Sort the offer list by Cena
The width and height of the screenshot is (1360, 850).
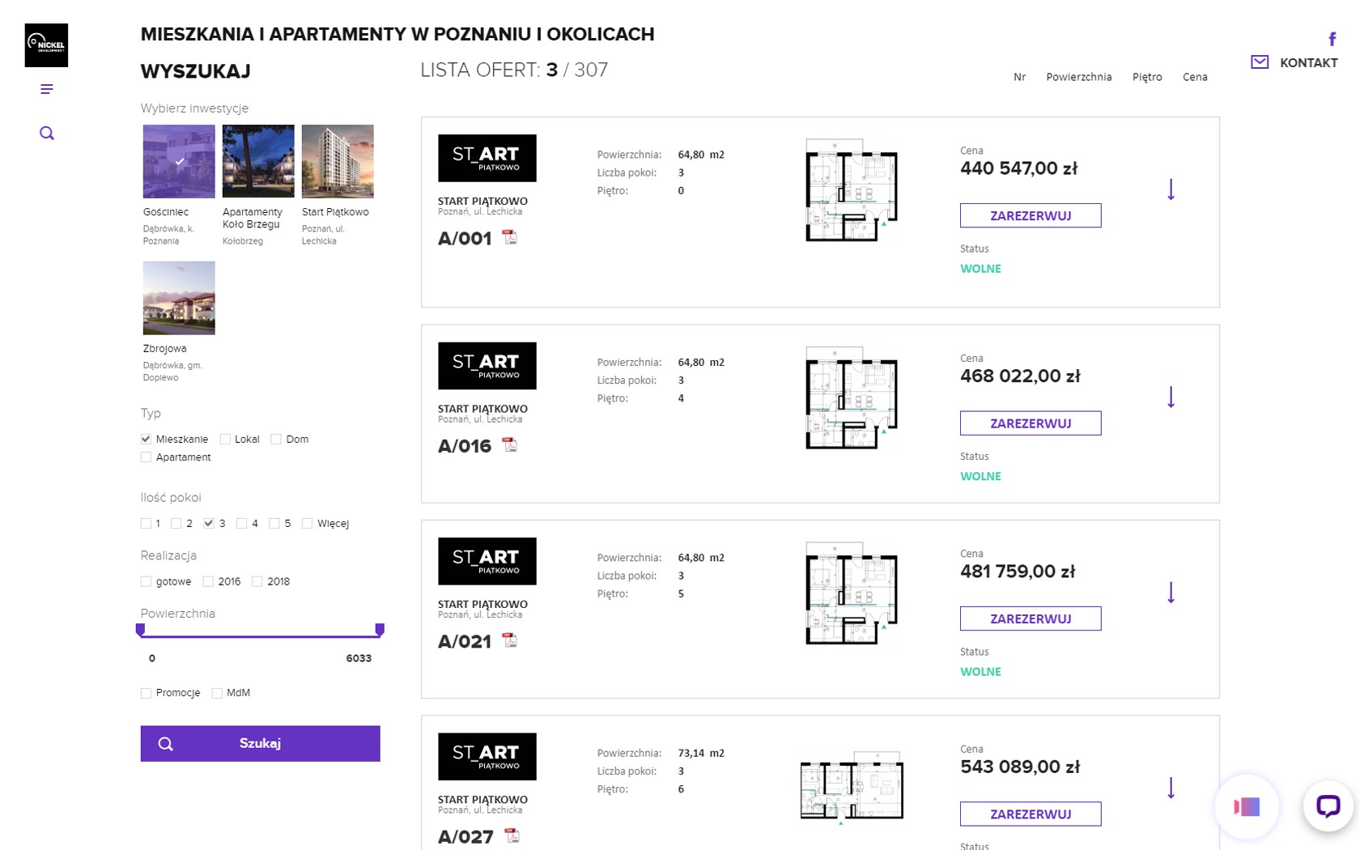point(1194,77)
